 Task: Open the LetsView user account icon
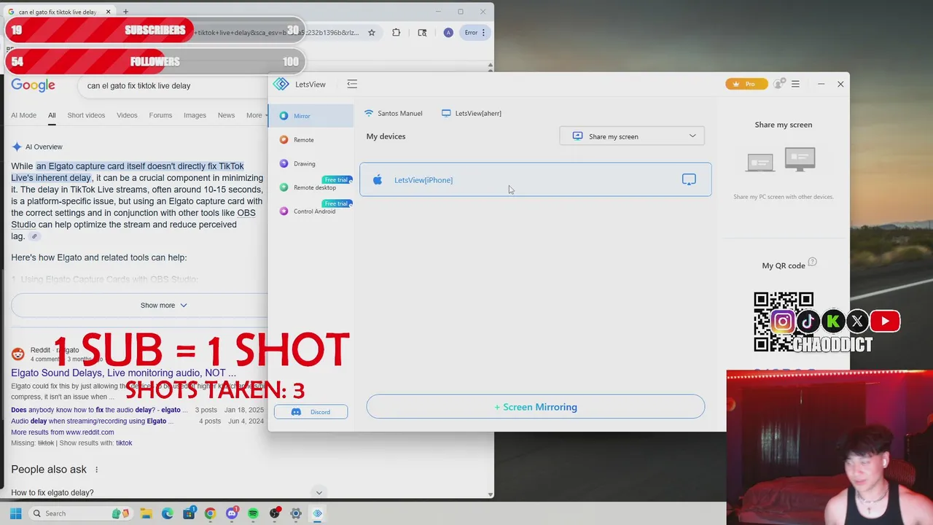(778, 84)
